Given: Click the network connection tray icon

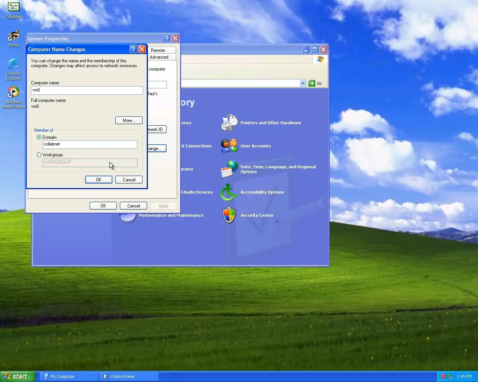Looking at the screenshot, I should tap(450, 376).
